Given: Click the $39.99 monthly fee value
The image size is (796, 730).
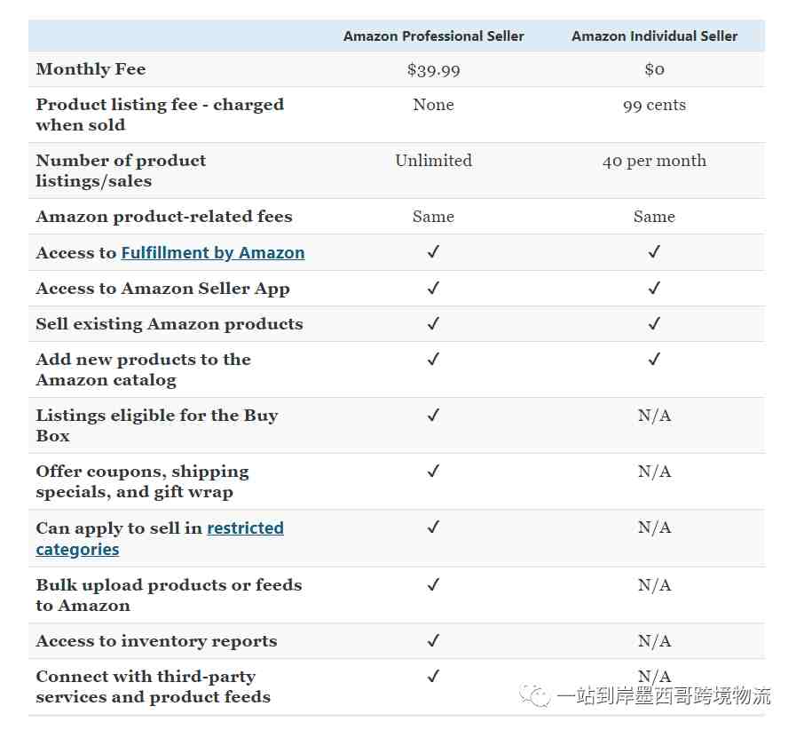Looking at the screenshot, I should tap(434, 69).
